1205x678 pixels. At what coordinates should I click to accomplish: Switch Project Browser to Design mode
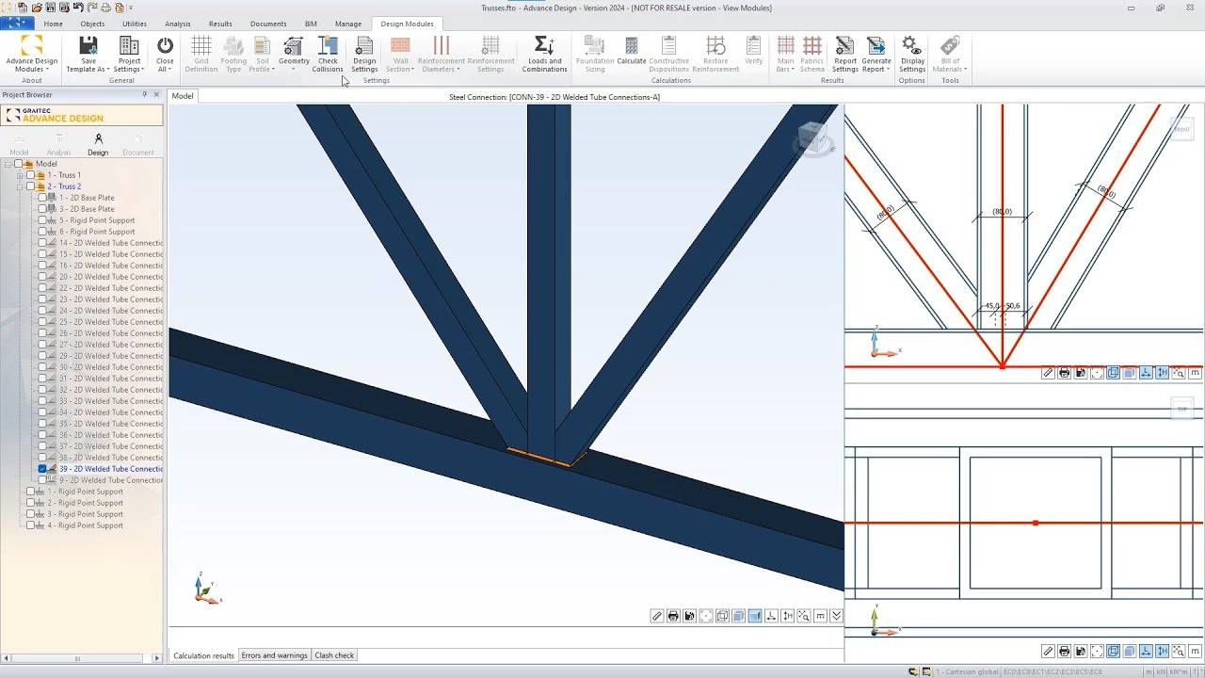98,144
